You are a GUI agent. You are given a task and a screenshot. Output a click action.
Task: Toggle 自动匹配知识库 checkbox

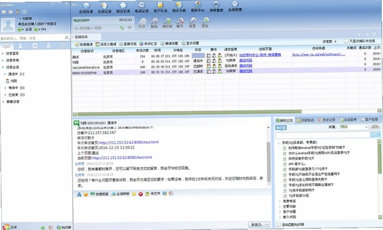coord(278,225)
